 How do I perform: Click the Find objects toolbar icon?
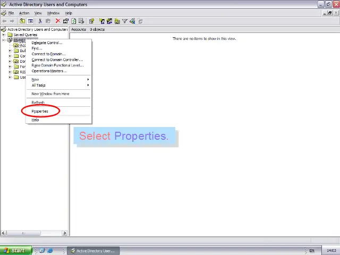[x=132, y=21]
